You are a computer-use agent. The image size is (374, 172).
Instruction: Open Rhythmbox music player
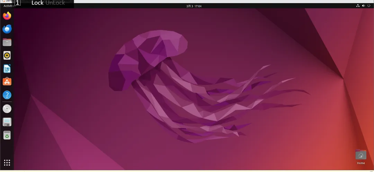click(x=7, y=55)
